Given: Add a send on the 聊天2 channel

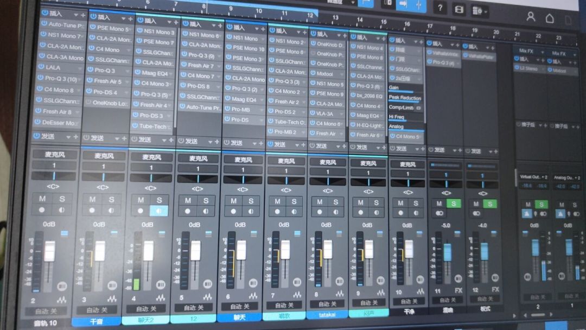Looking at the screenshot, I should point(171,140).
